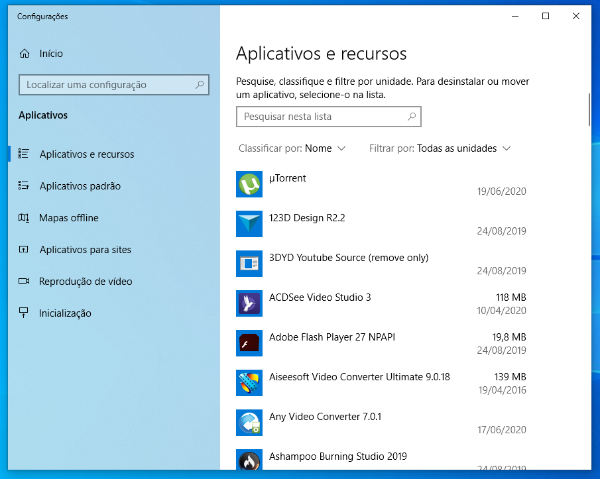Select 3DYD Youtube Source (remove only)
The width and height of the screenshot is (600, 479).
click(349, 258)
